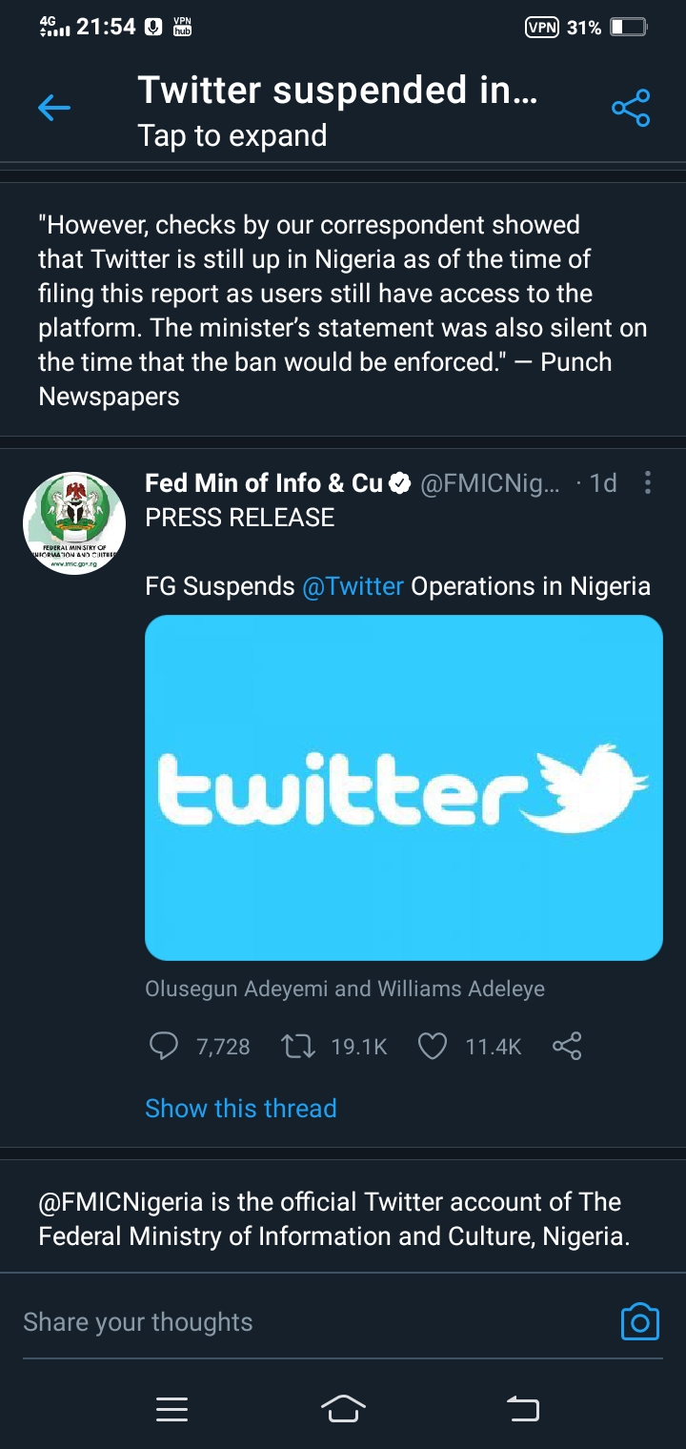Open Fed Min of Info & Cu profile name

(x=264, y=483)
